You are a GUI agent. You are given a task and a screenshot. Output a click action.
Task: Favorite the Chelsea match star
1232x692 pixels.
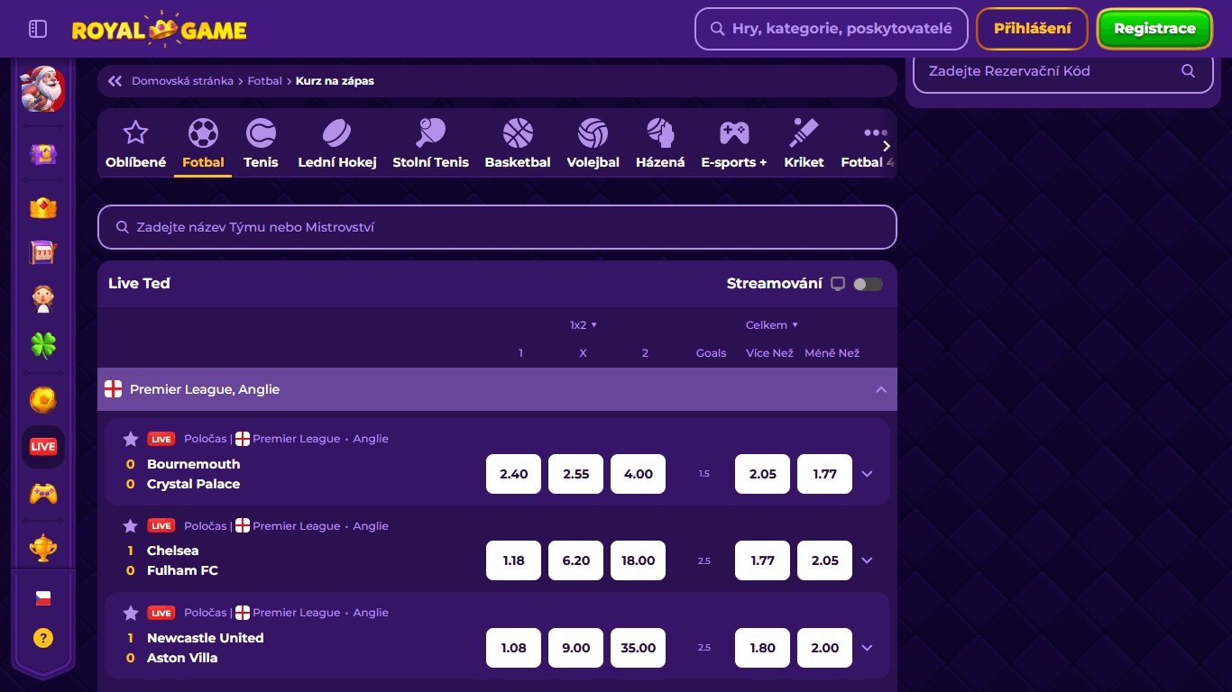[131, 526]
